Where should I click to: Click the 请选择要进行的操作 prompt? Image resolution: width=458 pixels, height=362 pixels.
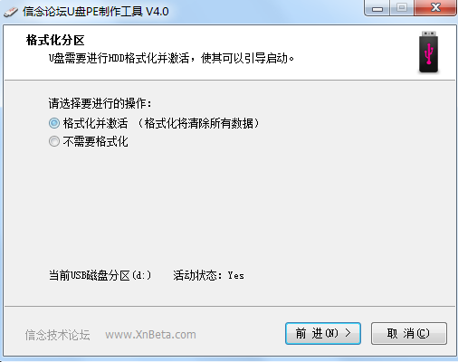tap(100, 103)
